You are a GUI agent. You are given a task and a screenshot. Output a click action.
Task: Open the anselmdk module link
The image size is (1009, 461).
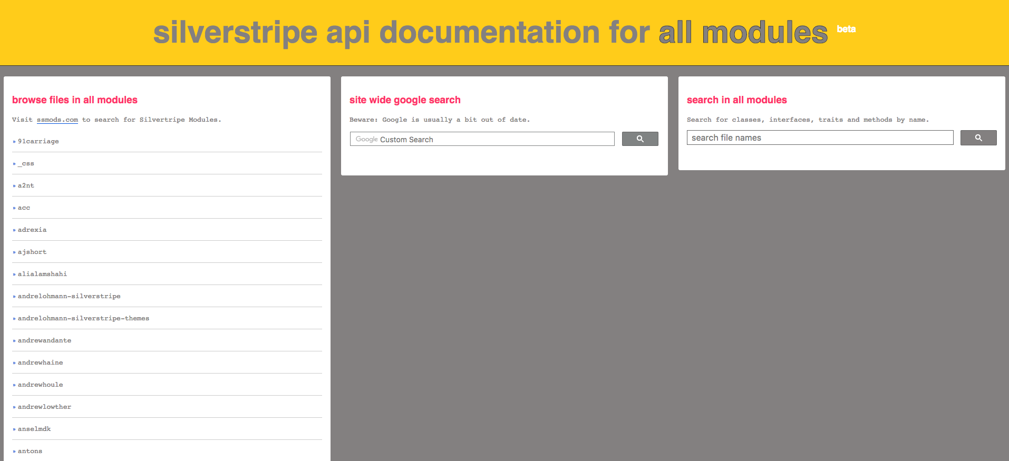click(34, 429)
